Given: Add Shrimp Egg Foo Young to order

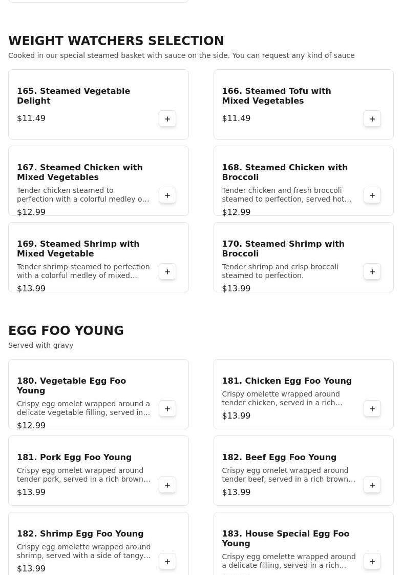Looking at the screenshot, I should tap(167, 562).
